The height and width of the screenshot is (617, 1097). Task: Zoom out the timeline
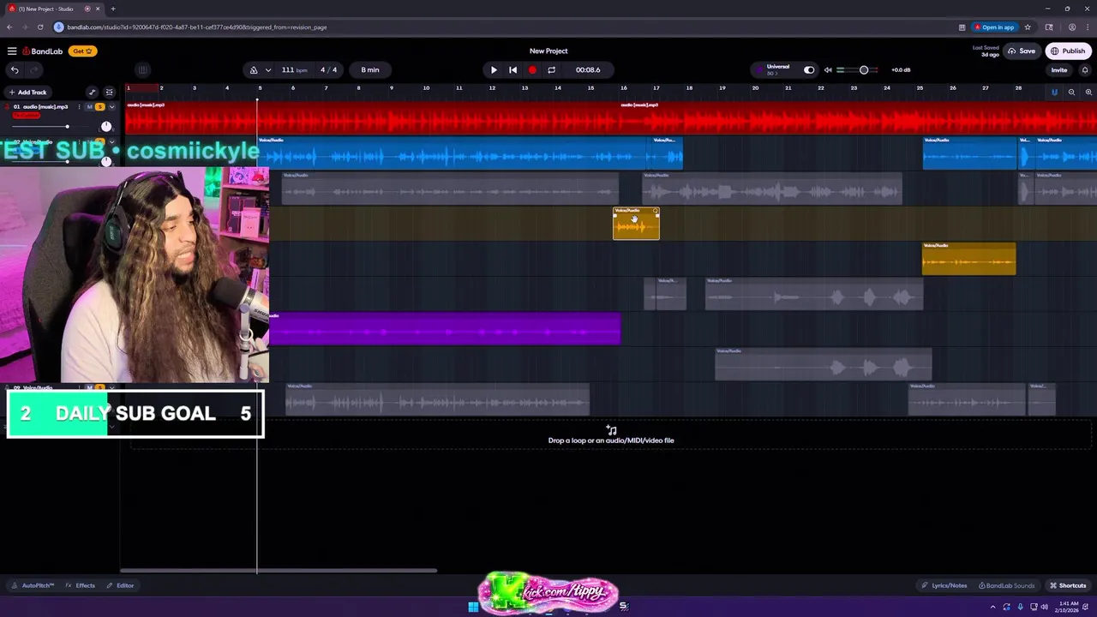[x=1071, y=92]
